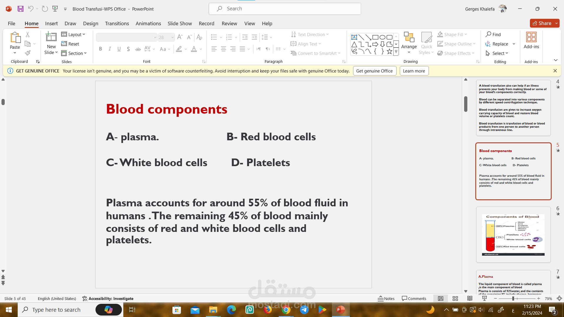Image resolution: width=564 pixels, height=317 pixels.
Task: Decrease font size with smaller A icon
Action: pyautogui.click(x=189, y=37)
